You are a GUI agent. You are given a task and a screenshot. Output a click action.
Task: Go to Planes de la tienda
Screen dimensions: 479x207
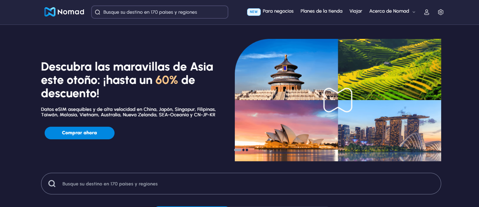tap(321, 11)
